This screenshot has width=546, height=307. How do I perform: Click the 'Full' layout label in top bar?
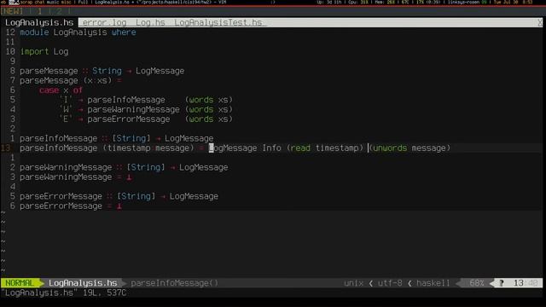pos(83,2)
